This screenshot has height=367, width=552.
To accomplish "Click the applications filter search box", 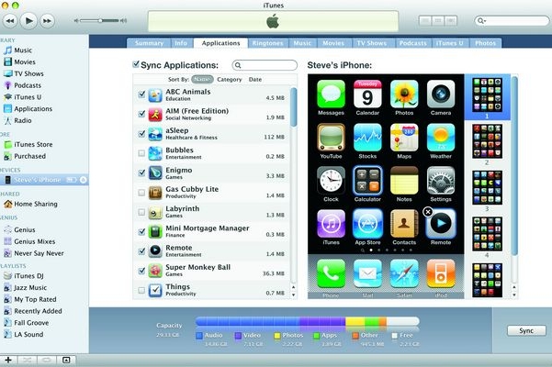I will tap(265, 65).
